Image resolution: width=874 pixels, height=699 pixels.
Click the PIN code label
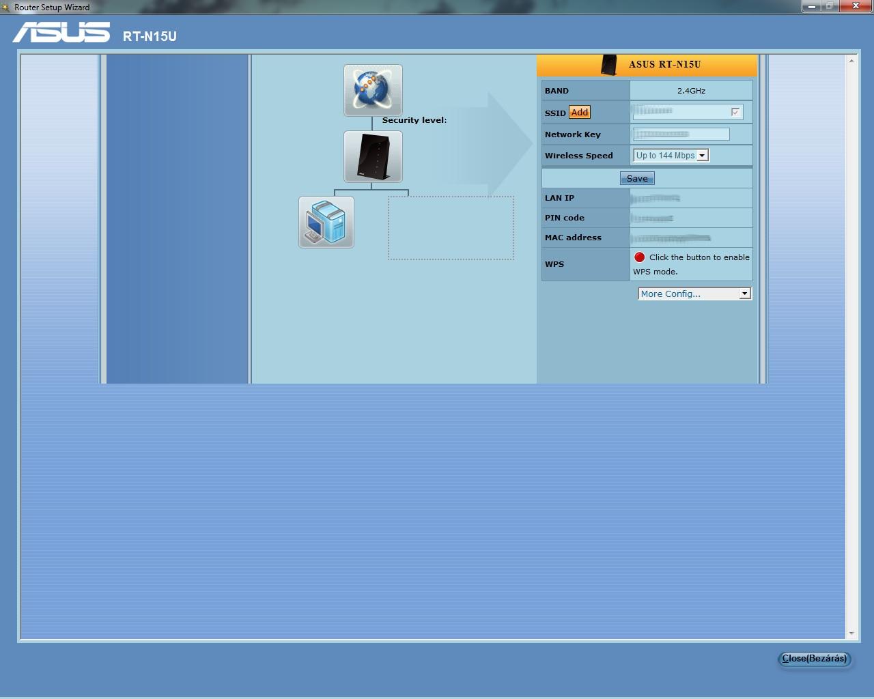(565, 218)
